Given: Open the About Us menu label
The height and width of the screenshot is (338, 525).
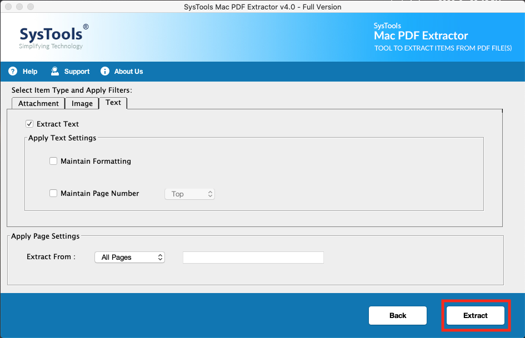Looking at the screenshot, I should pyautogui.click(x=128, y=71).
